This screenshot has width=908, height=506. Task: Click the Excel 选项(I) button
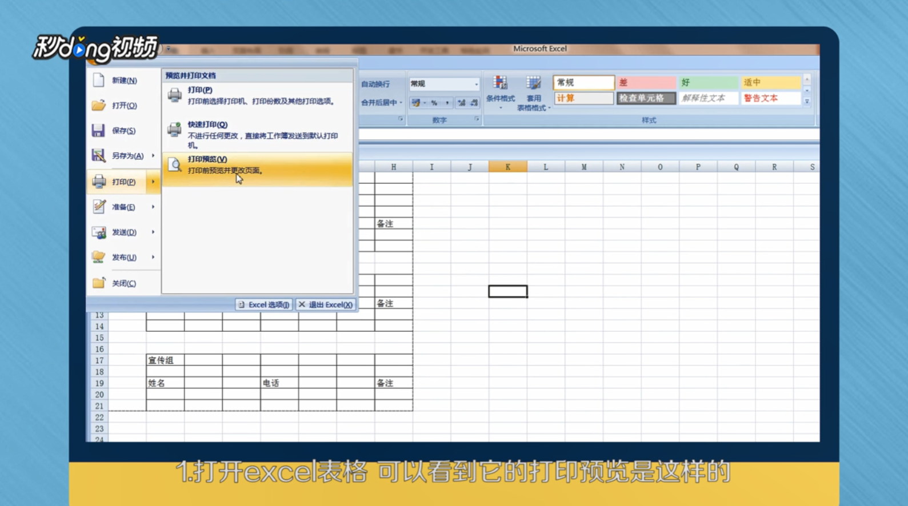tap(263, 304)
